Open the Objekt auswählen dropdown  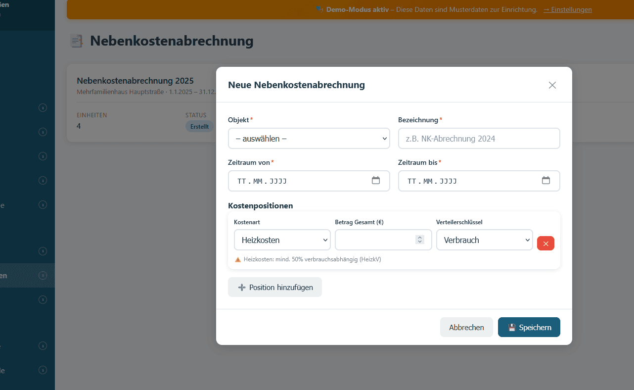[309, 138]
